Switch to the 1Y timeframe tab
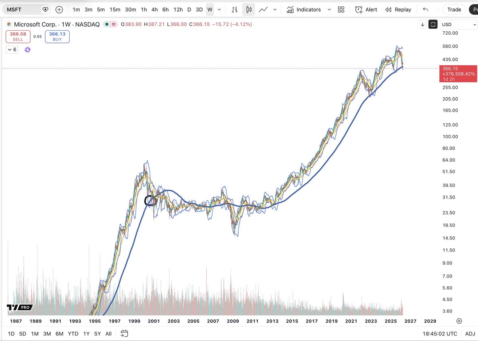Image resolution: width=478 pixels, height=341 pixels. (x=86, y=333)
